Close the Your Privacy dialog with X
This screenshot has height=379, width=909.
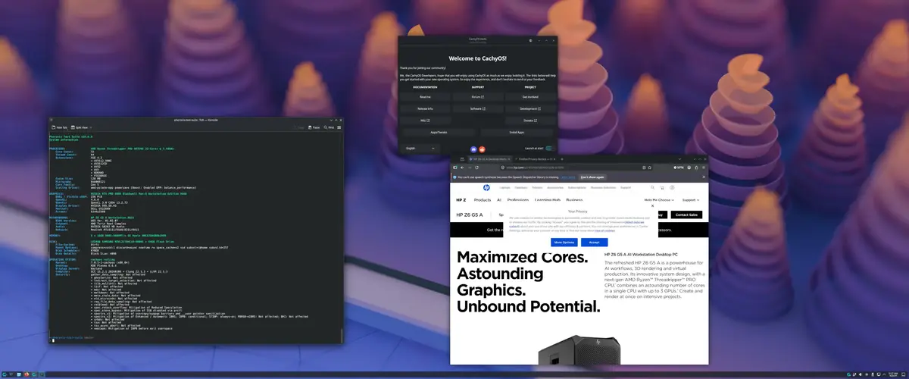coord(652,205)
